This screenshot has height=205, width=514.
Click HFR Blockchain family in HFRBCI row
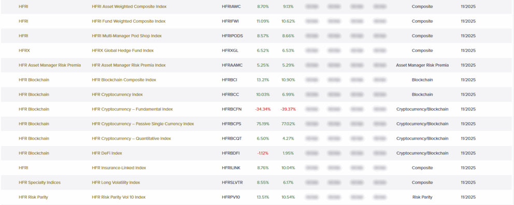34,80
